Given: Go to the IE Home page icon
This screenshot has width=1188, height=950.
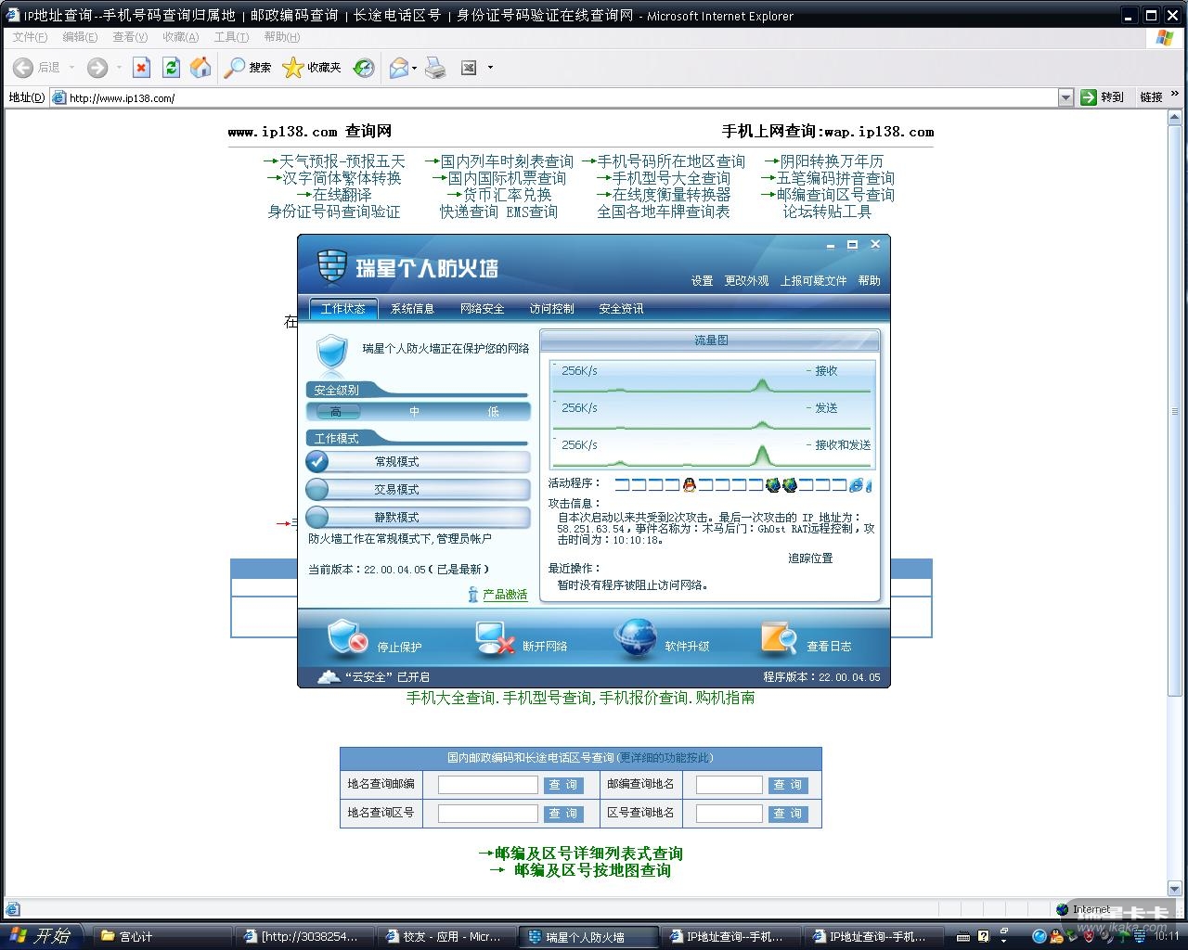Looking at the screenshot, I should pos(200,67).
